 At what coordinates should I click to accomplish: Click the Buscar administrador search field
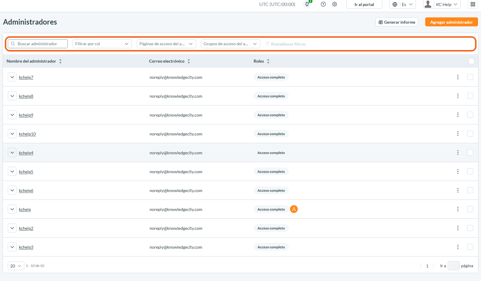[38, 44]
